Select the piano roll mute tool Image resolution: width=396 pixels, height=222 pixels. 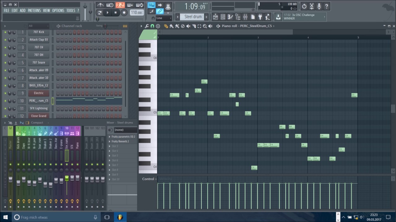click(x=188, y=26)
